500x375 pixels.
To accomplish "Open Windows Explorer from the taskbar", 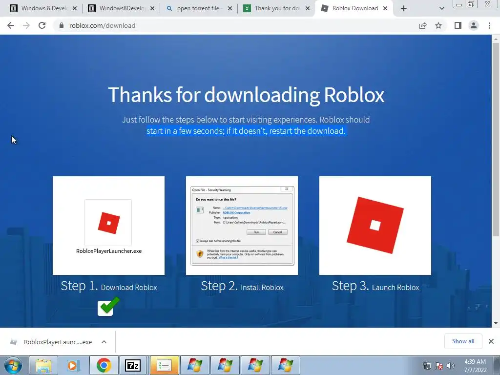I will point(43,365).
